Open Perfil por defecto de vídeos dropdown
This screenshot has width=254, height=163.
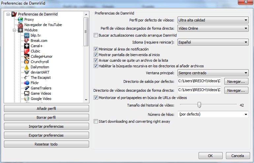(x=213, y=20)
